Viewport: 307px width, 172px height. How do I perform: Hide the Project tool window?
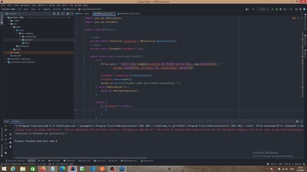(x=72, y=14)
